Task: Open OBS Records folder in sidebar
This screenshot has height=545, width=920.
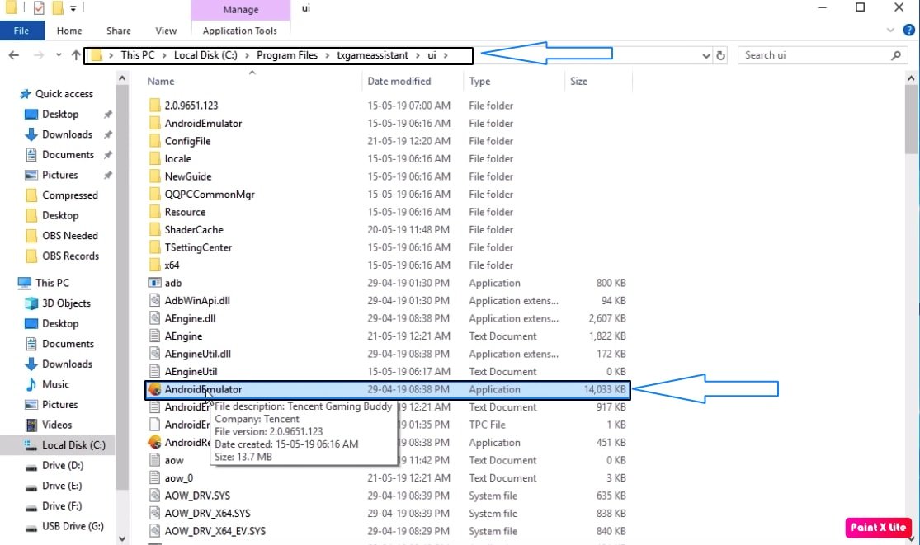Action: pos(70,256)
